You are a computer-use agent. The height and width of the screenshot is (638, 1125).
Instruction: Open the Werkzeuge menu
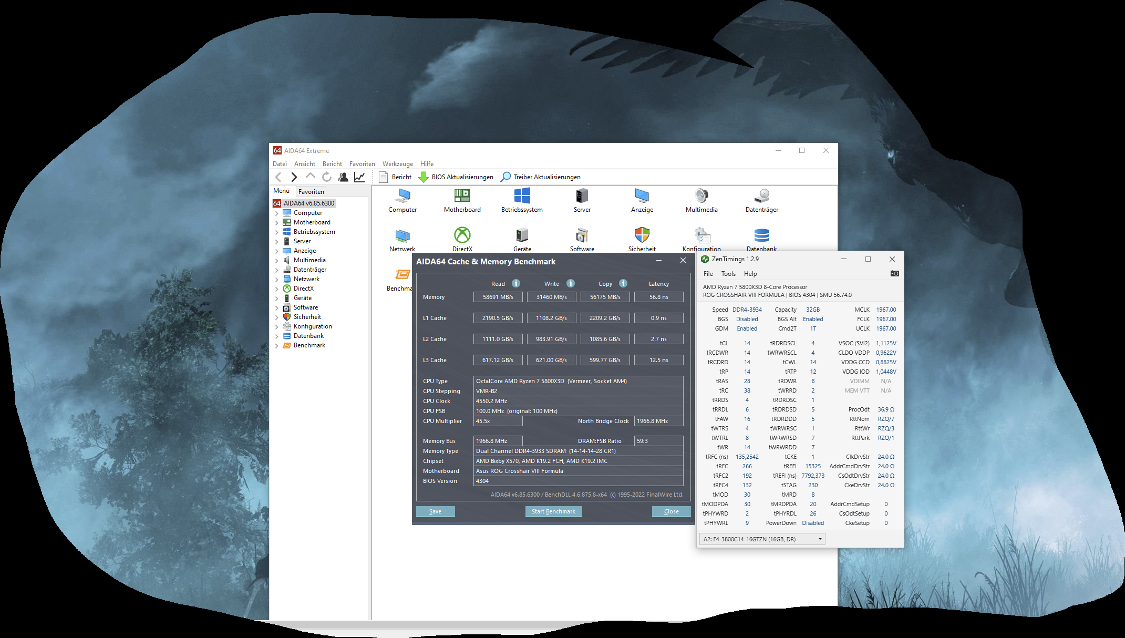[x=397, y=164]
